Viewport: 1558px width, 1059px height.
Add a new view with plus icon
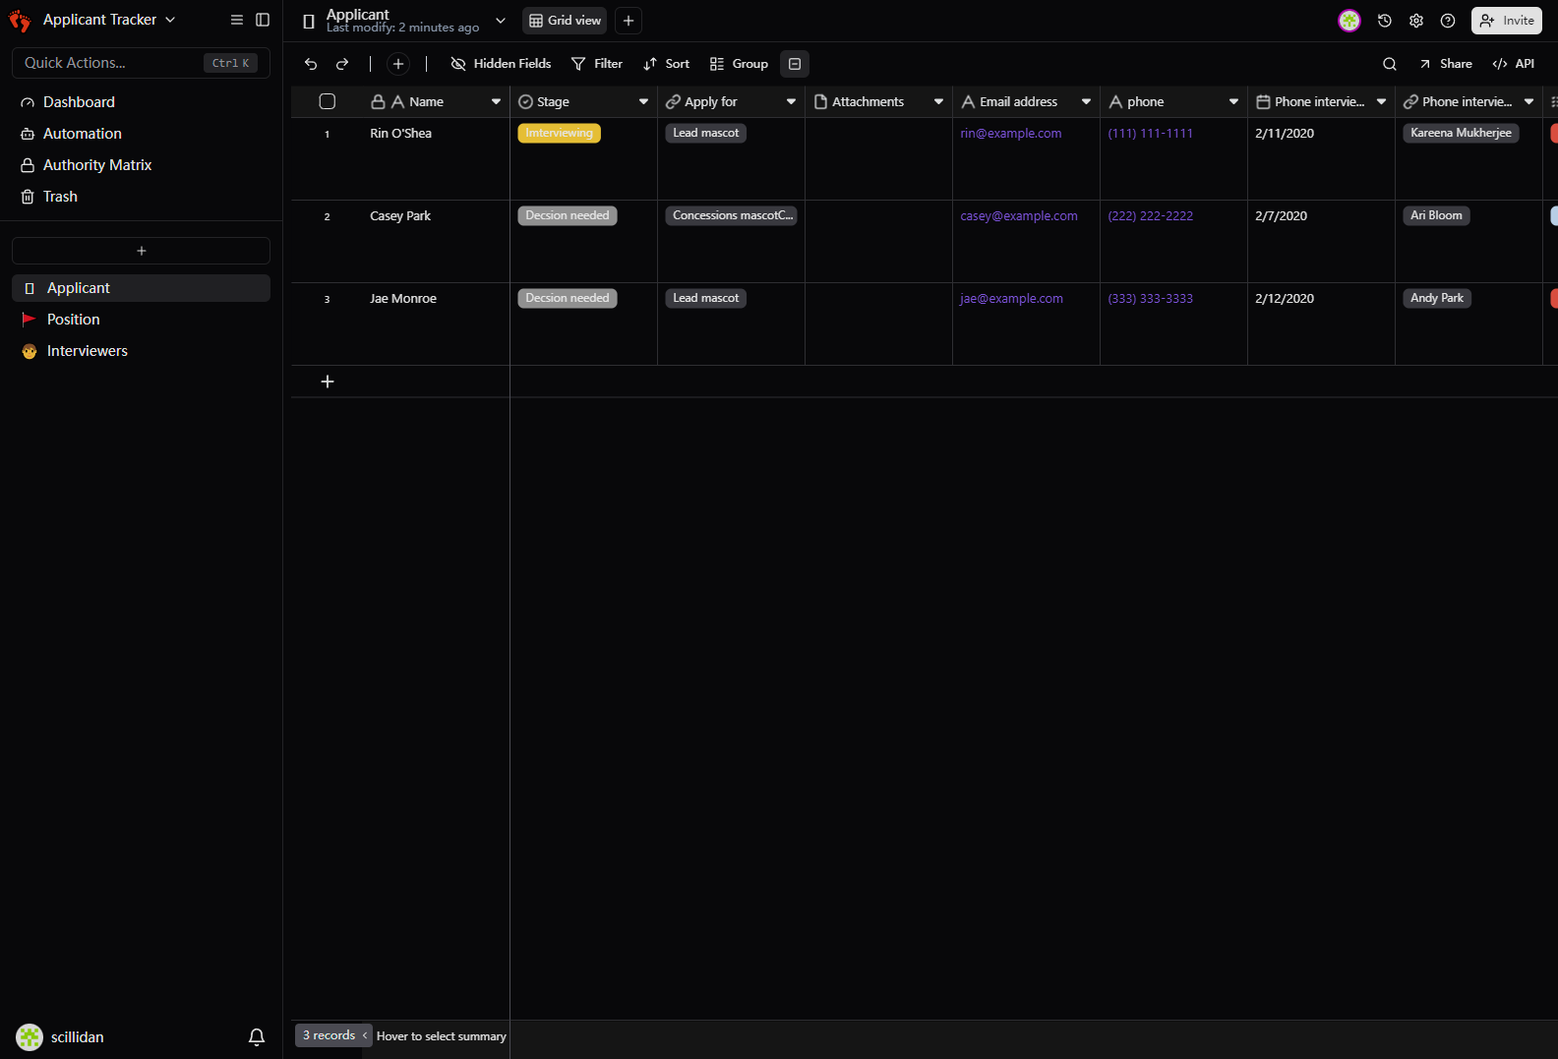coord(629,21)
